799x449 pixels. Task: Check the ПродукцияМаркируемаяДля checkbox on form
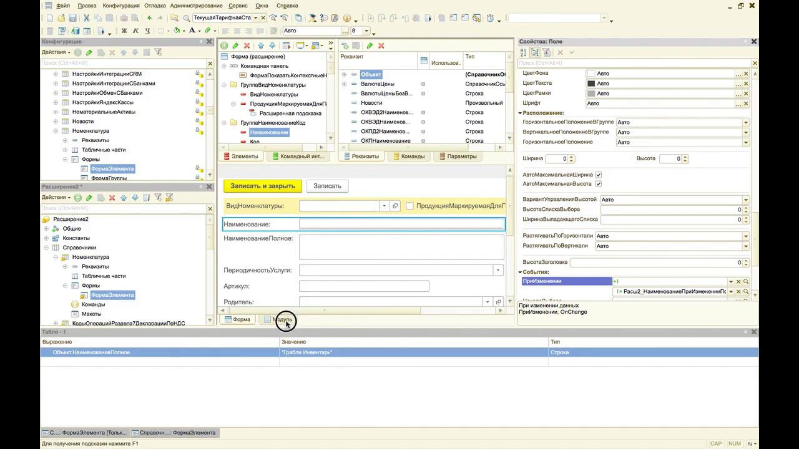(x=409, y=206)
